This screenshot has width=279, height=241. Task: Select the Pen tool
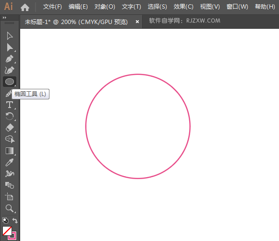coord(10,59)
